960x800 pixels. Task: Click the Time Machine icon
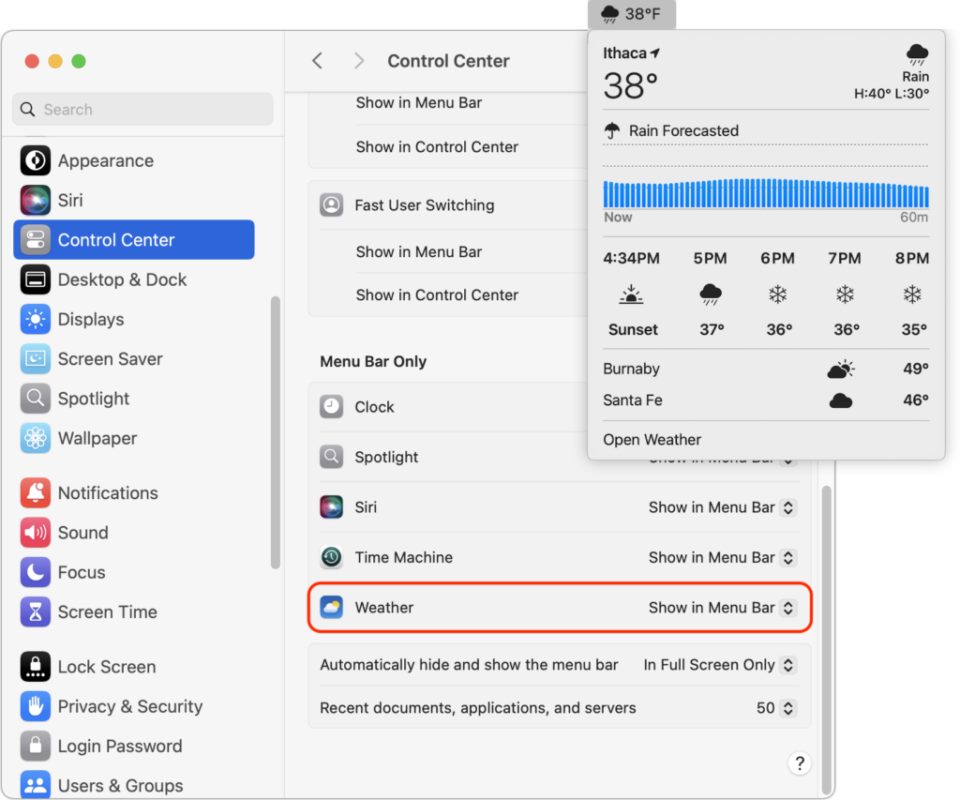coord(331,557)
